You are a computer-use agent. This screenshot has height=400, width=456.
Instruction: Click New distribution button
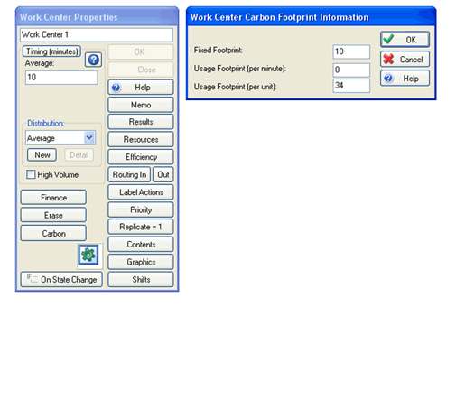click(x=42, y=155)
